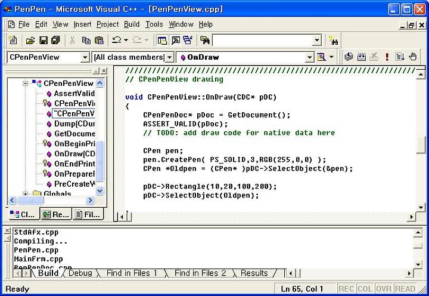Select the Find in Files 1 tab
The image size is (429, 296).
132,273
